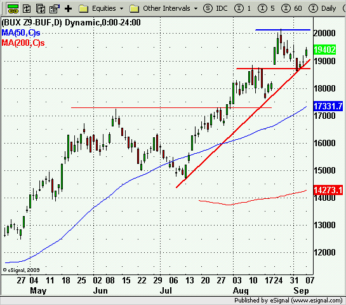This screenshot has width=346, height=305.
Task: Switch to 60-minute interval
Action: (x=291, y=8)
